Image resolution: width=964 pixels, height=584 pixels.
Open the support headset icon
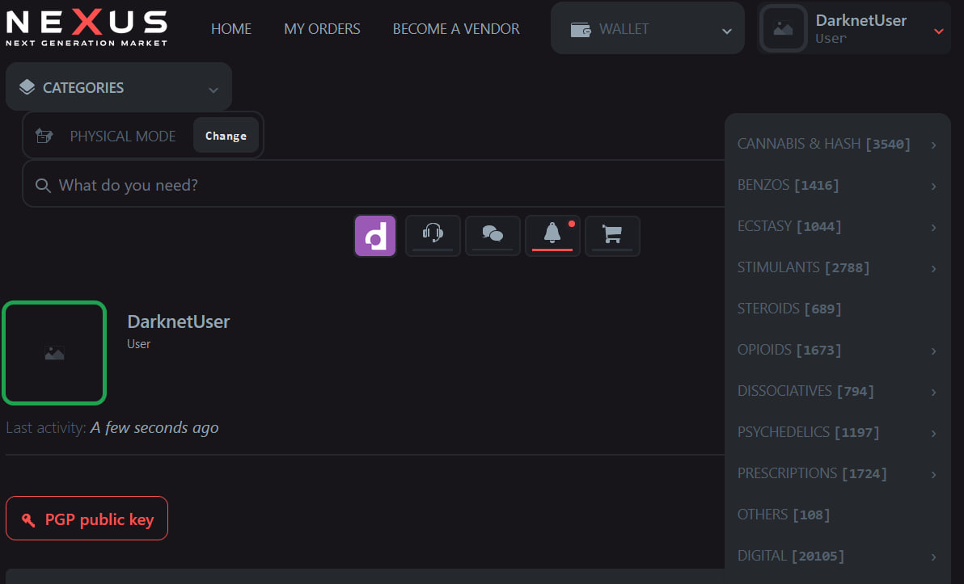[433, 235]
